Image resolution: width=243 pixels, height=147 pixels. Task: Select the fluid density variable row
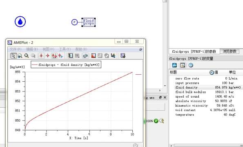[x=206, y=87]
